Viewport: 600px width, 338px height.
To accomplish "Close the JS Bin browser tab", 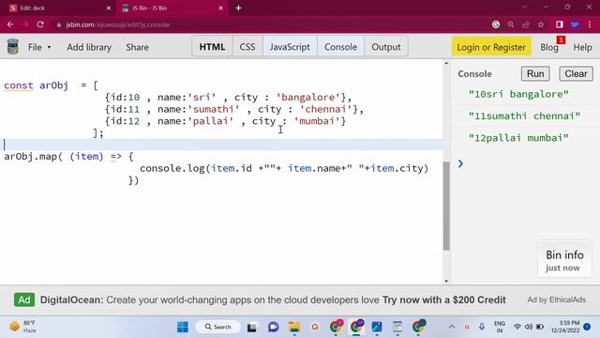I will pyautogui.click(x=220, y=8).
